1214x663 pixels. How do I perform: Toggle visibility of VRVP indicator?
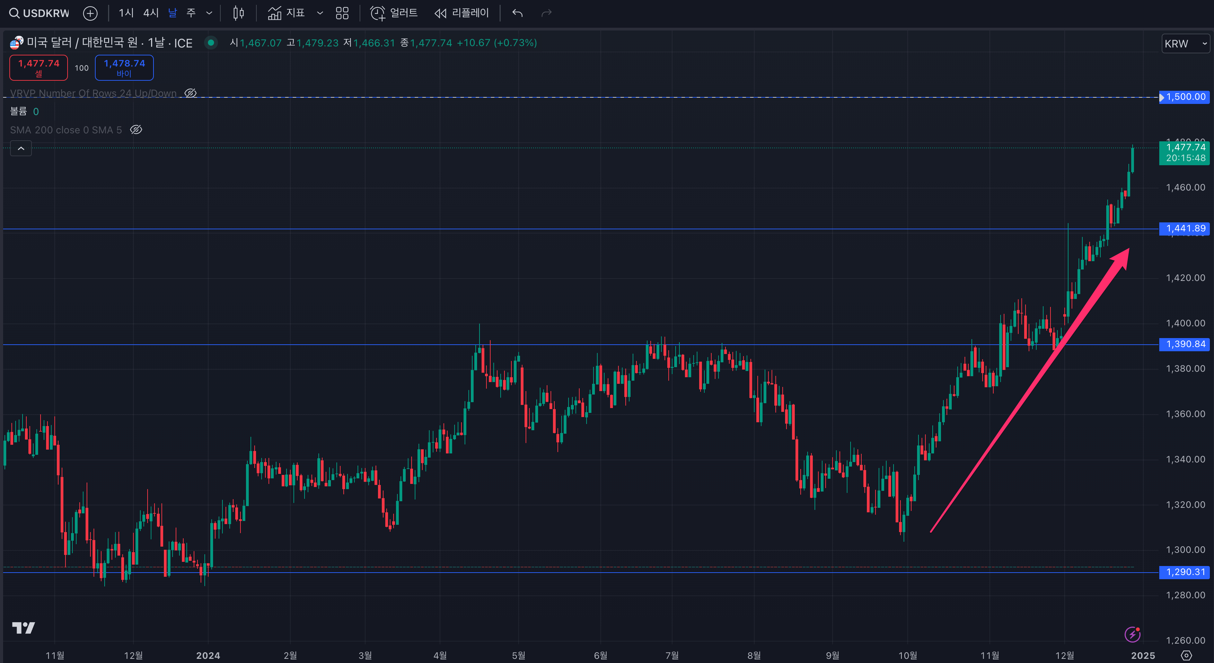(x=191, y=93)
